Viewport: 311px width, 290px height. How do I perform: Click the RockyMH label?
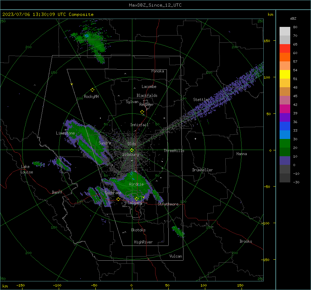pyautogui.click(x=91, y=97)
